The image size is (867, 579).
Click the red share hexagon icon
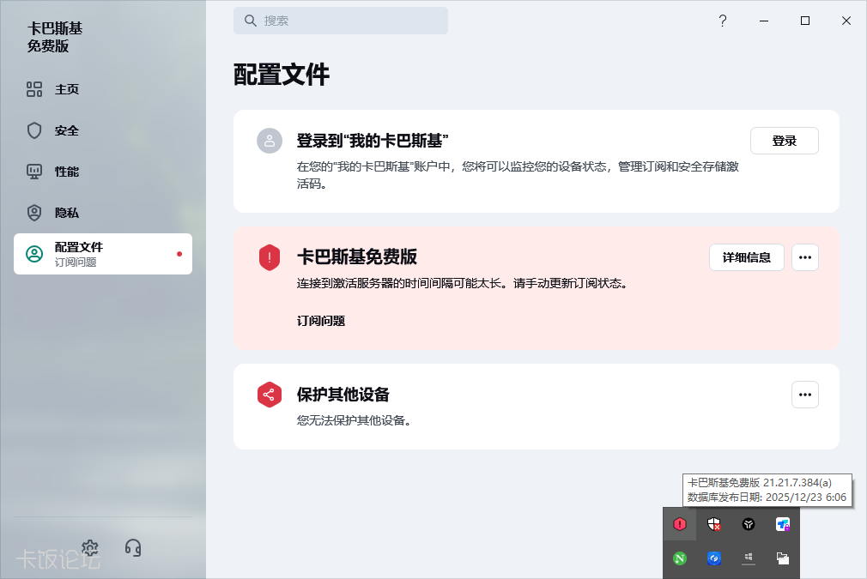tap(270, 395)
